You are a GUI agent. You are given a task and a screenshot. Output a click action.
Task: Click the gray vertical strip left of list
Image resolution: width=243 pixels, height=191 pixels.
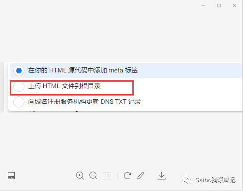[2, 87]
